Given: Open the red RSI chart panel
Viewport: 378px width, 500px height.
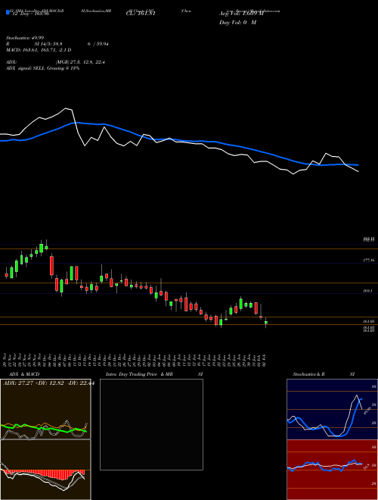Looking at the screenshot, I should point(332,470).
